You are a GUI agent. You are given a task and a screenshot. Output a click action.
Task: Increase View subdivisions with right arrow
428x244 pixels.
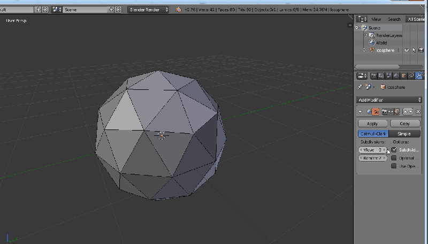tap(384, 150)
